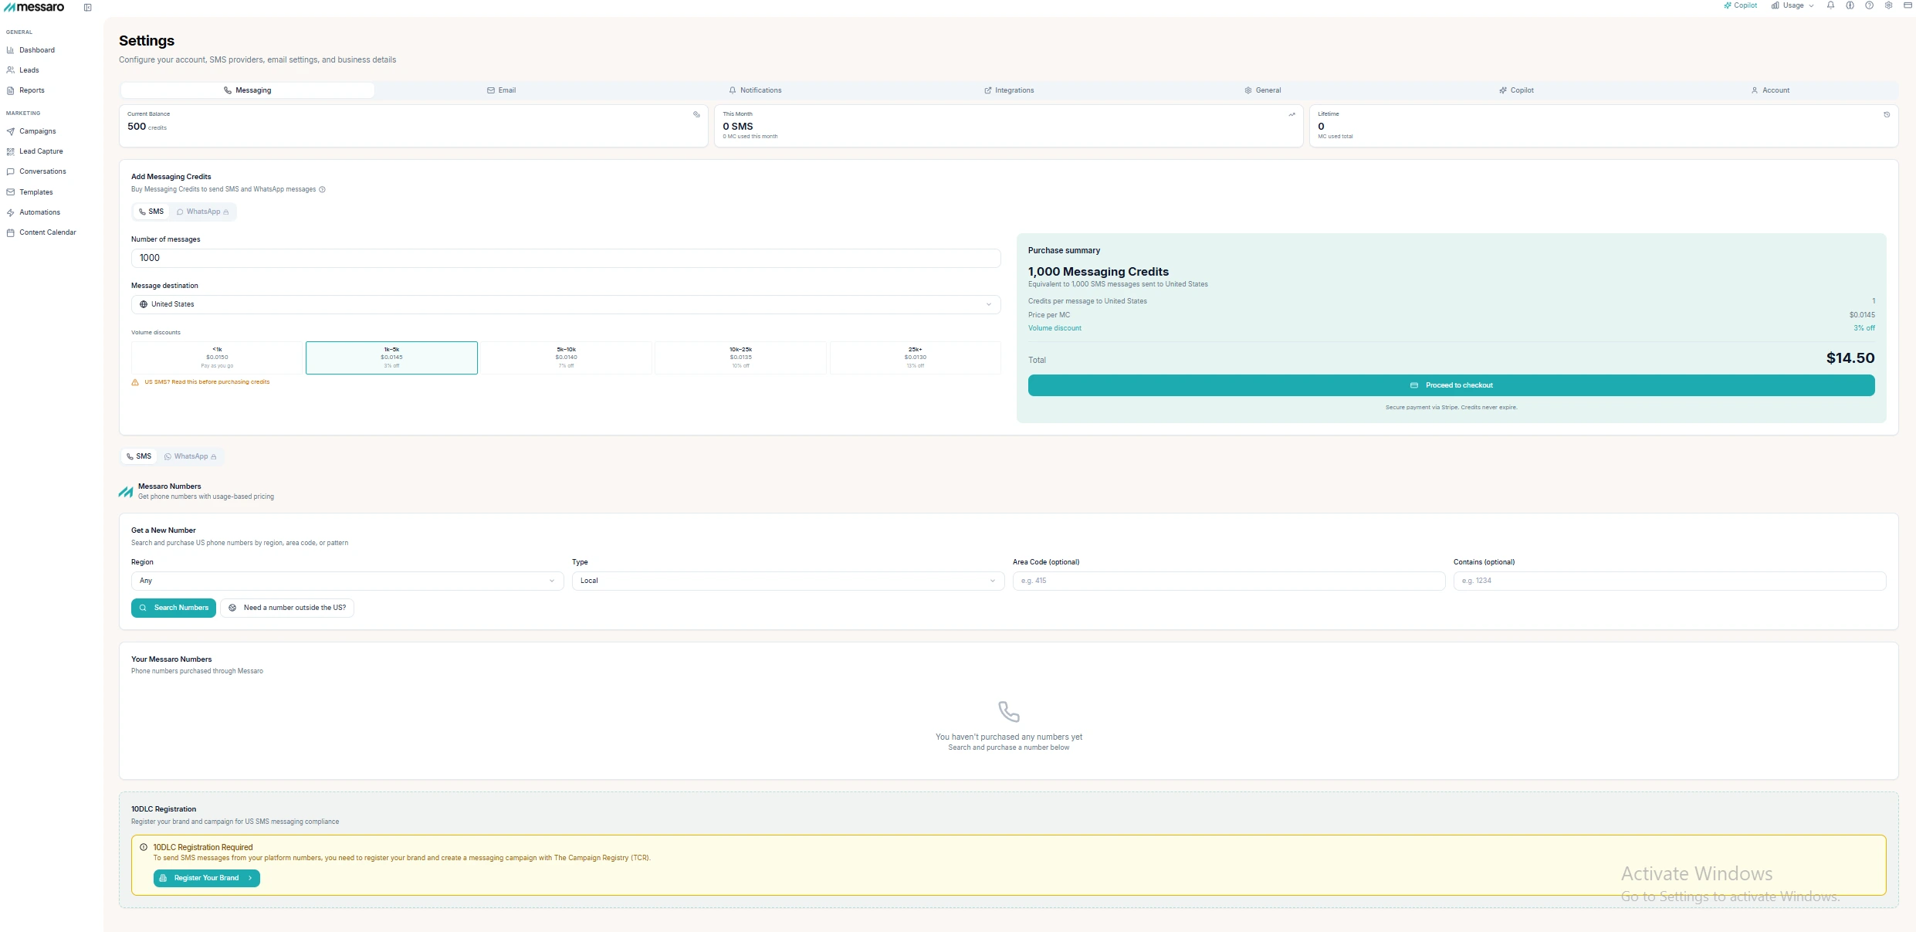The height and width of the screenshot is (932, 1916).
Task: Switch to the Messaging settings tab
Action: (x=247, y=90)
